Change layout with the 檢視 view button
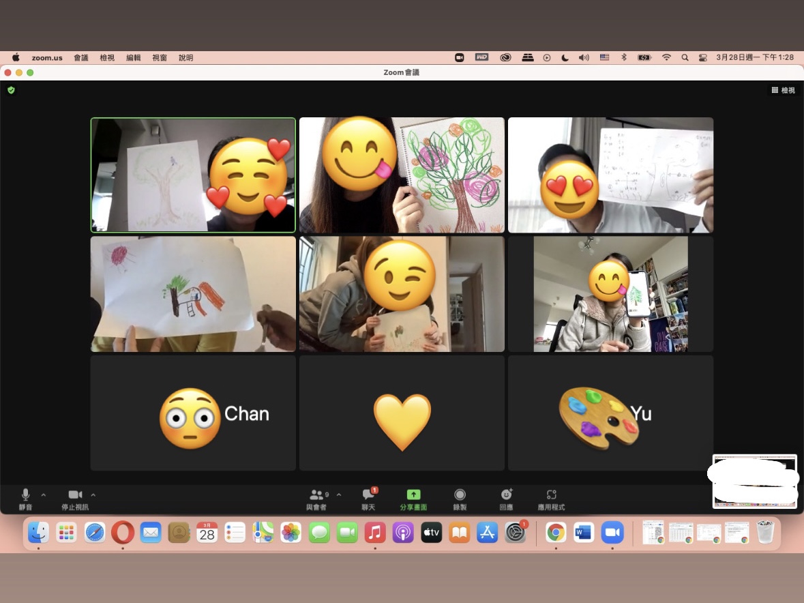The image size is (804, 603). pos(783,90)
